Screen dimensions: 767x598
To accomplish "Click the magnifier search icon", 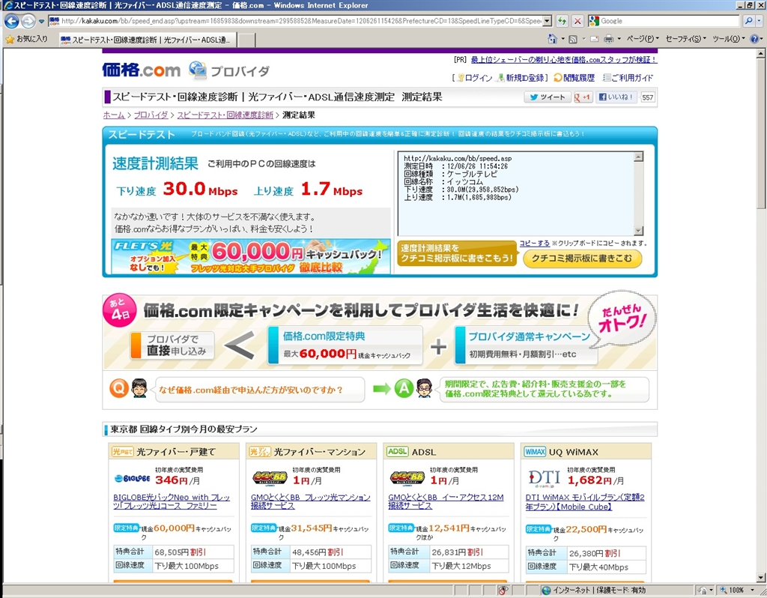I will click(748, 21).
